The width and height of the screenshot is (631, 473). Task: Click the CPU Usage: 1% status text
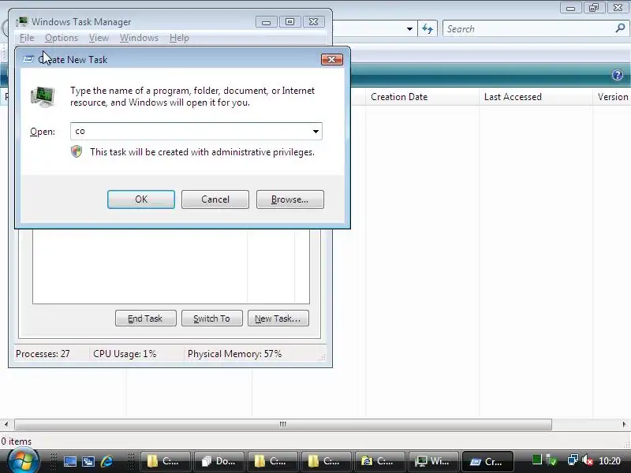tap(125, 354)
